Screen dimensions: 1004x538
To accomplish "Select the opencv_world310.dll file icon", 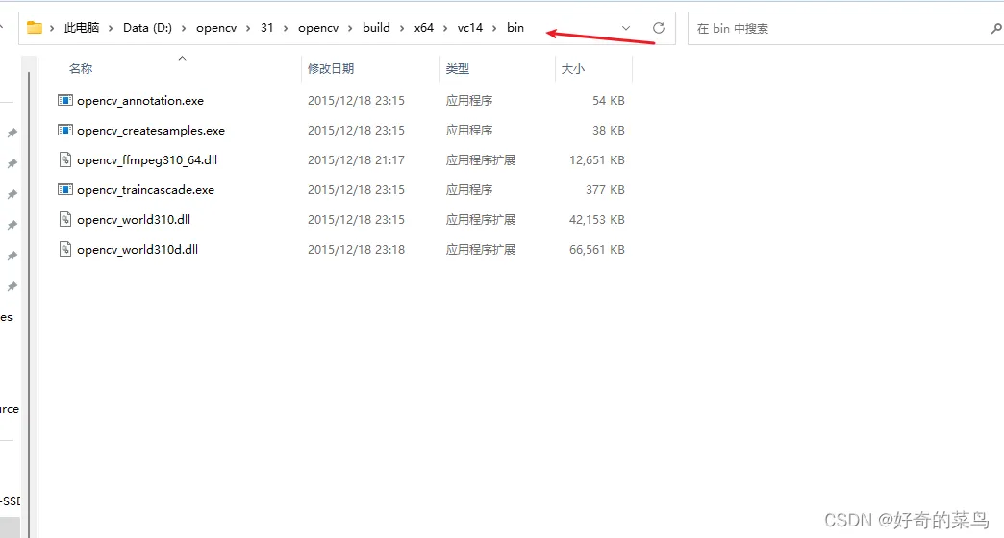I will [x=65, y=219].
